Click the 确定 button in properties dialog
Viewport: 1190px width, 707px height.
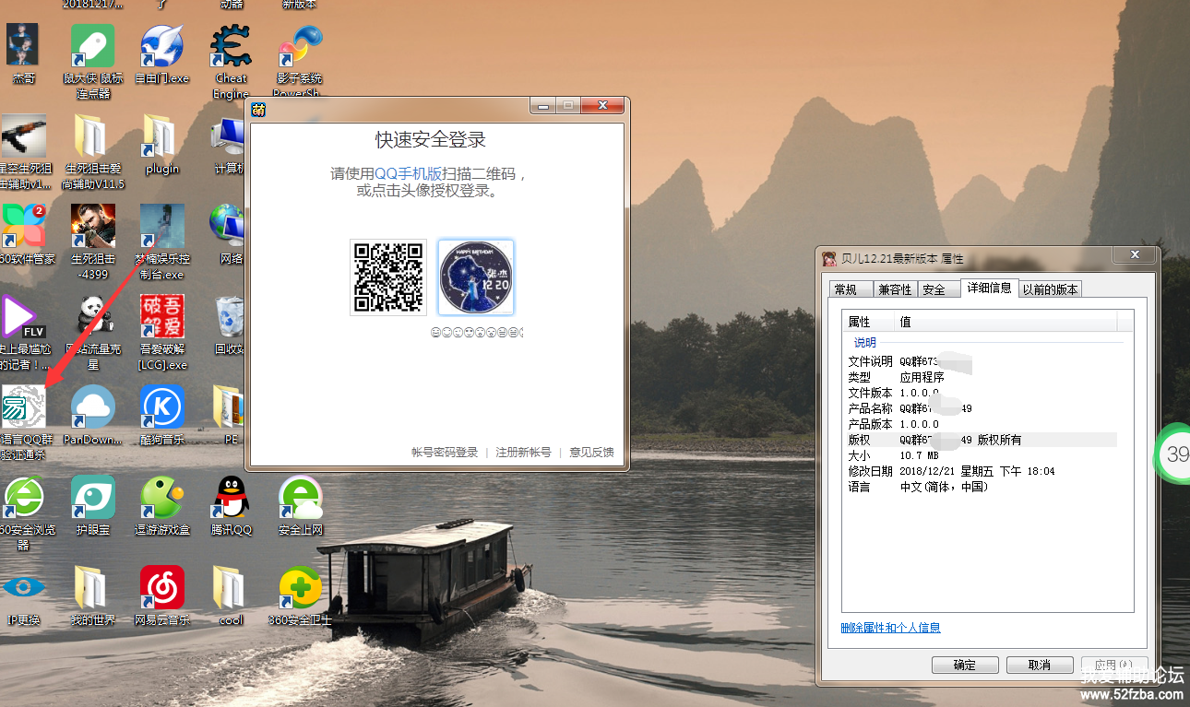point(965,665)
